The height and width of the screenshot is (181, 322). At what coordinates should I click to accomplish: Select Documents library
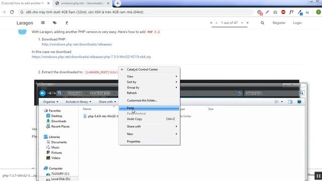point(59,142)
